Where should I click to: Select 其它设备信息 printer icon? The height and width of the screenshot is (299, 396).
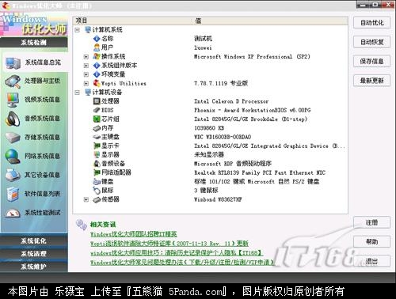(x=13, y=175)
